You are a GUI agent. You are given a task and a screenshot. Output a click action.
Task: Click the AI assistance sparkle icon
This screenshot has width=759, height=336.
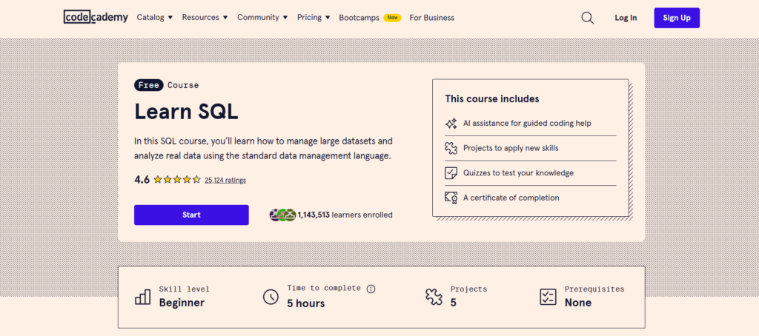pyautogui.click(x=451, y=124)
